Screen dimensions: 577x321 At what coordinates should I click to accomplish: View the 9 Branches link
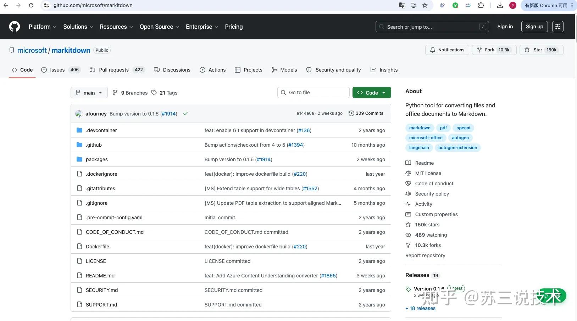(x=130, y=93)
